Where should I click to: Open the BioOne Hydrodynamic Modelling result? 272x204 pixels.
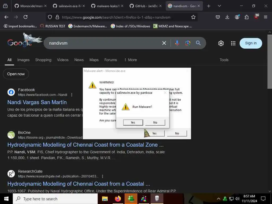pyautogui.click(x=85, y=145)
